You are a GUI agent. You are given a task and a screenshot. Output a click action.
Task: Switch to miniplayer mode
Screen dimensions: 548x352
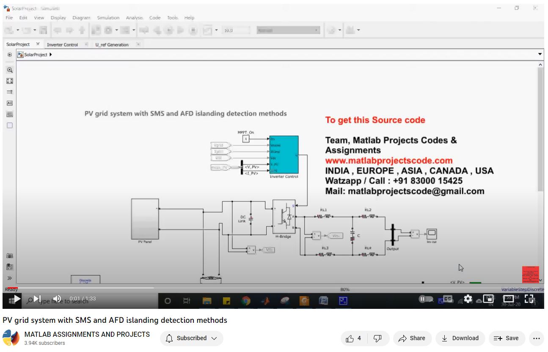pos(488,299)
